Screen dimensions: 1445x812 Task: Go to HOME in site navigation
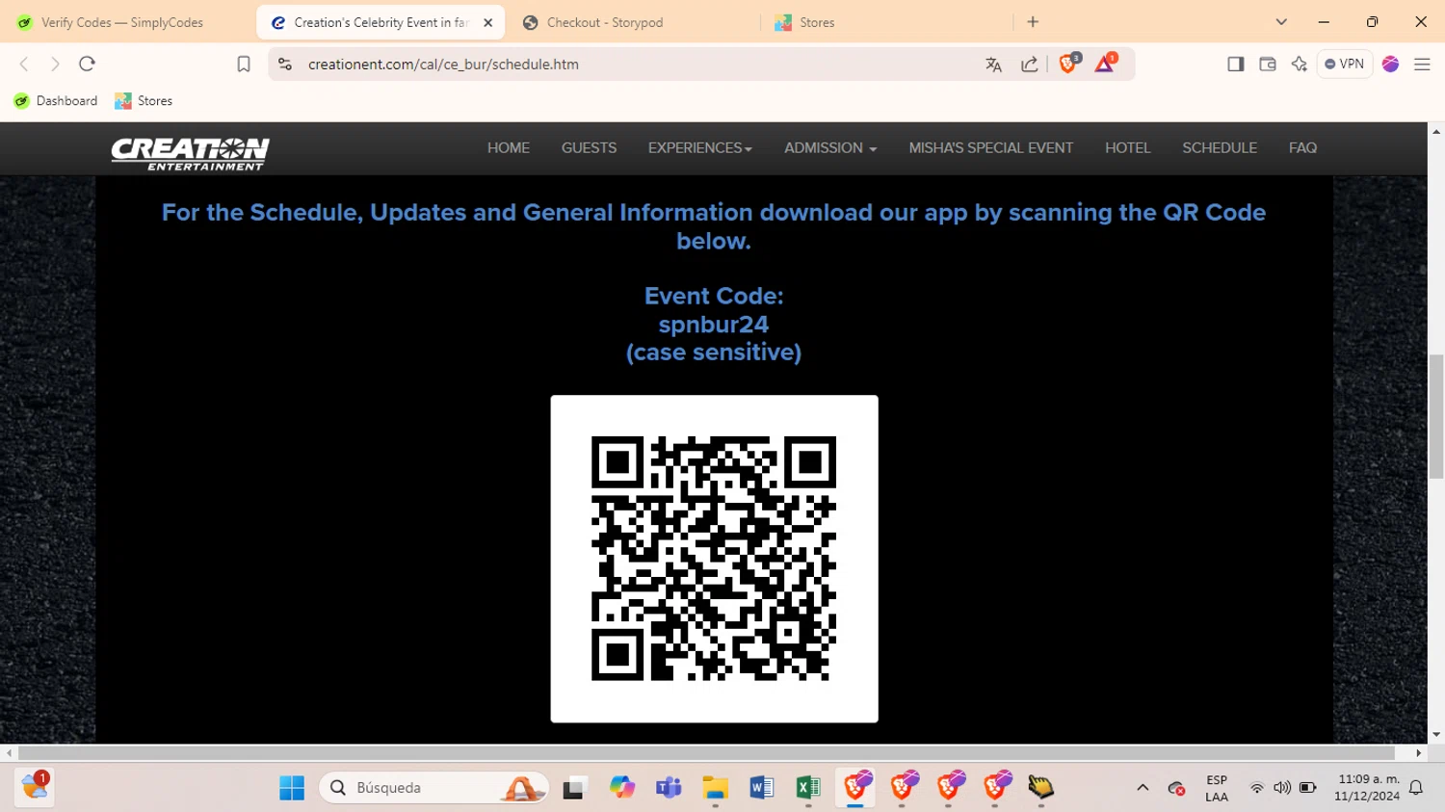click(509, 147)
